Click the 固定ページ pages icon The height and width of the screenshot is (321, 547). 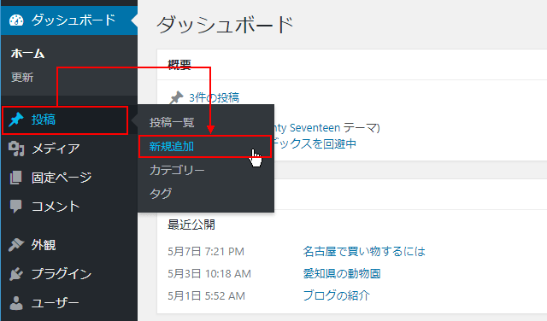(x=15, y=178)
